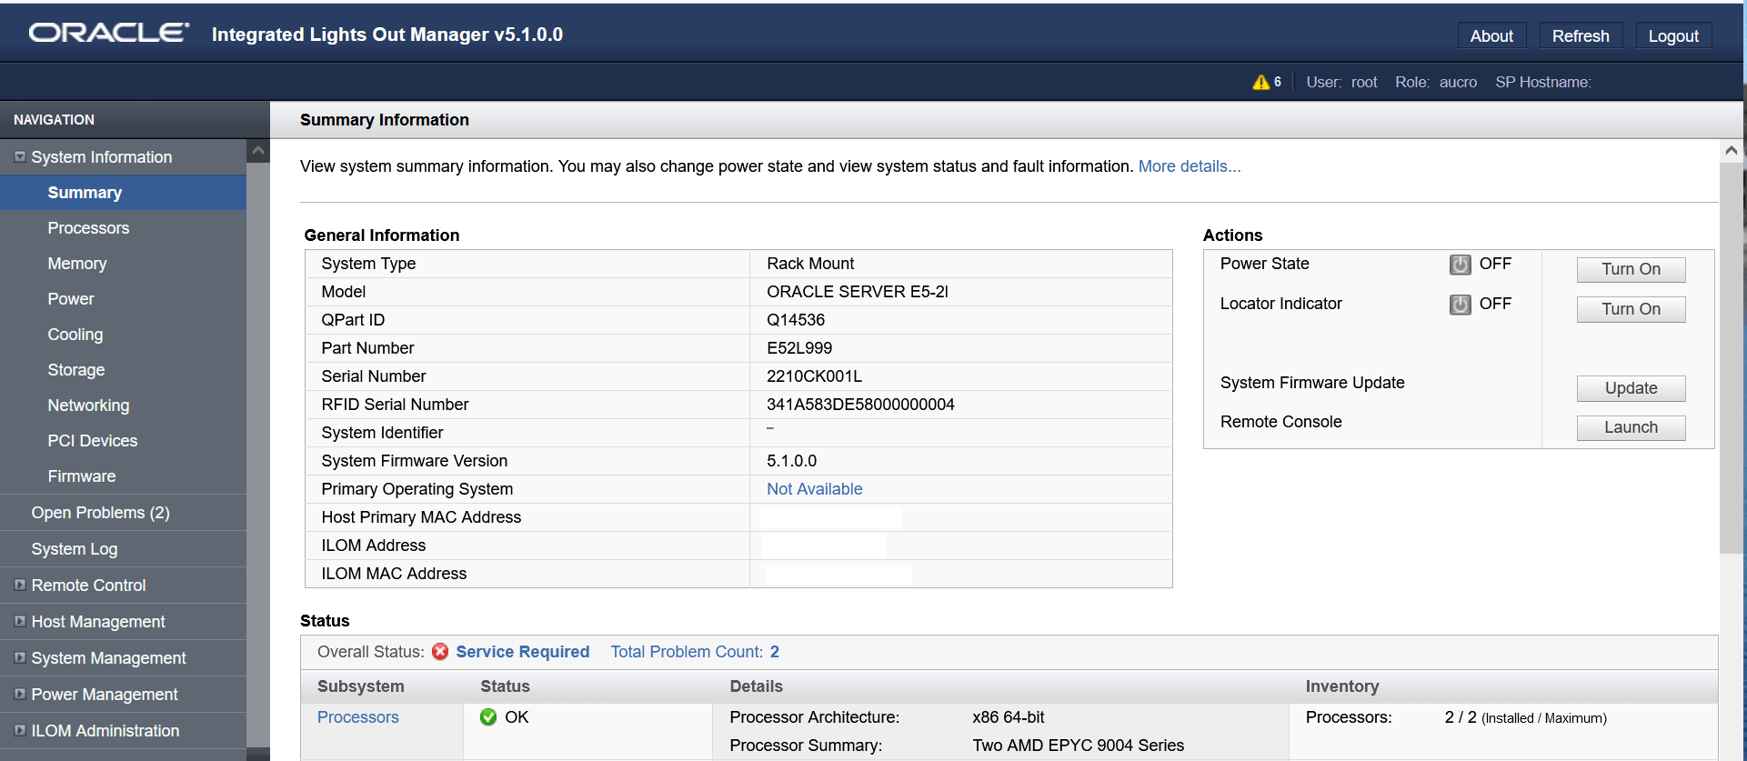Viewport: 1747px width, 761px height.
Task: Expand the Host Management section
Action: 20,622
